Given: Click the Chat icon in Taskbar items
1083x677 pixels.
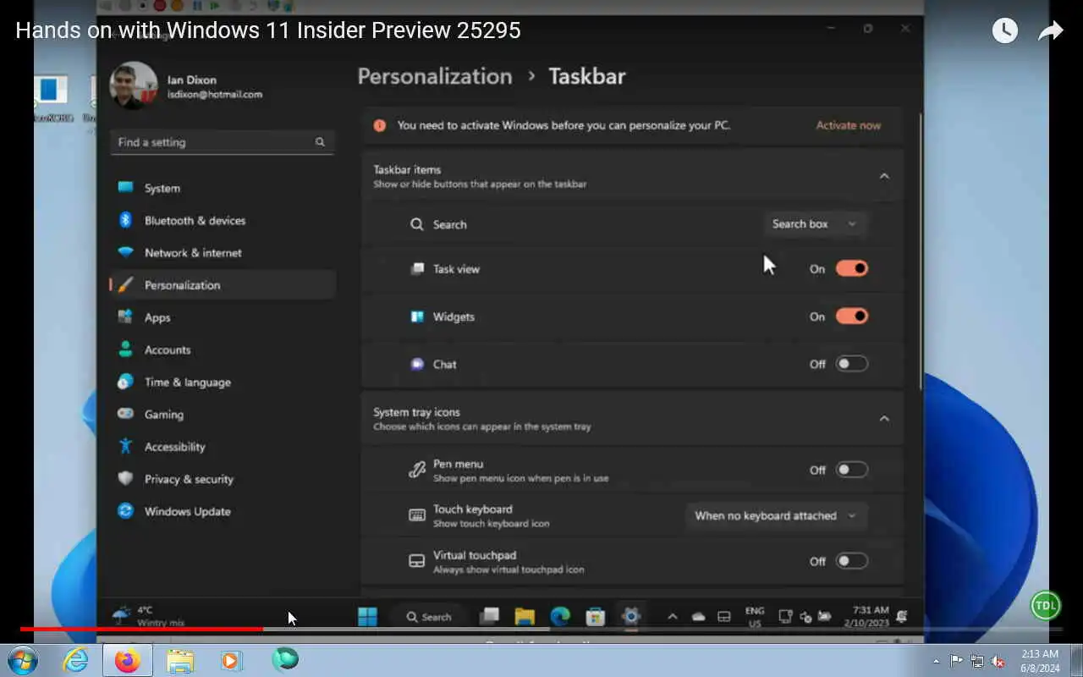Looking at the screenshot, I should 417,364.
